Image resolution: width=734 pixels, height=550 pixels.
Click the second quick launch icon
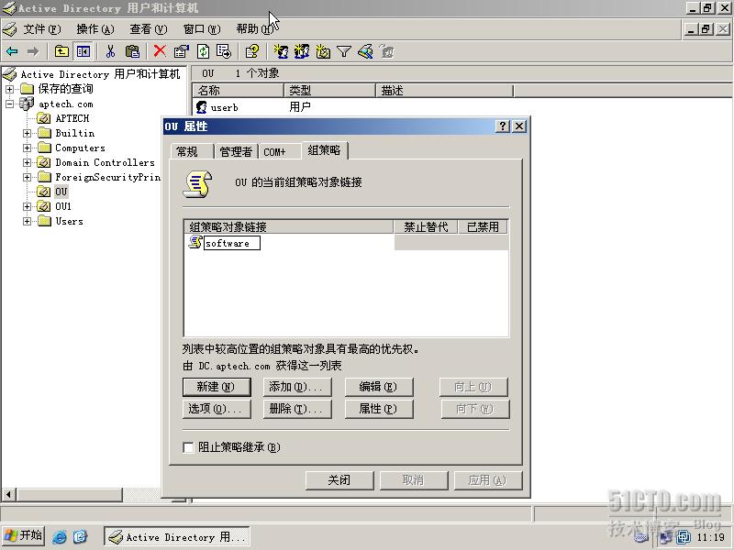(80, 537)
